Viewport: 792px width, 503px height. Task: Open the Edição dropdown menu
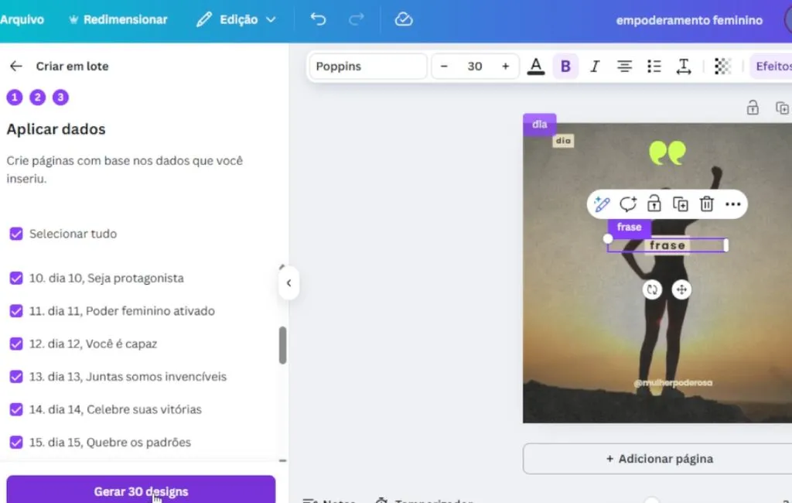(x=236, y=20)
